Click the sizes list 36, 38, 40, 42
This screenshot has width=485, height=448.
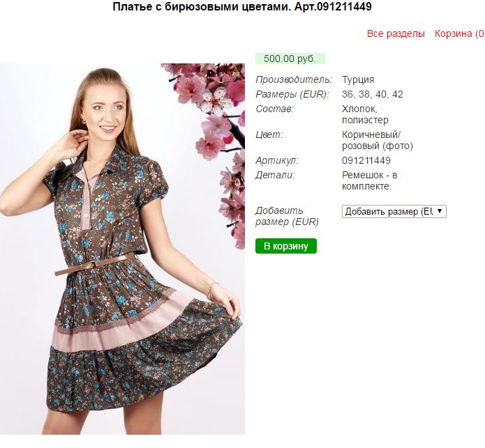[x=373, y=94]
